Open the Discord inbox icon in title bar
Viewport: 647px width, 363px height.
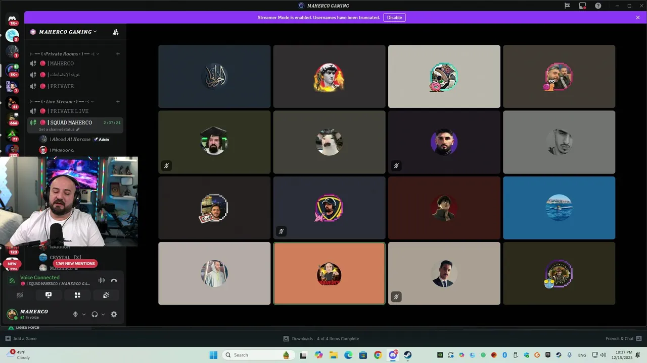583,6
